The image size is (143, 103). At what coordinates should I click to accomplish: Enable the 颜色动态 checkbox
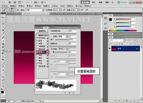pos(37,49)
